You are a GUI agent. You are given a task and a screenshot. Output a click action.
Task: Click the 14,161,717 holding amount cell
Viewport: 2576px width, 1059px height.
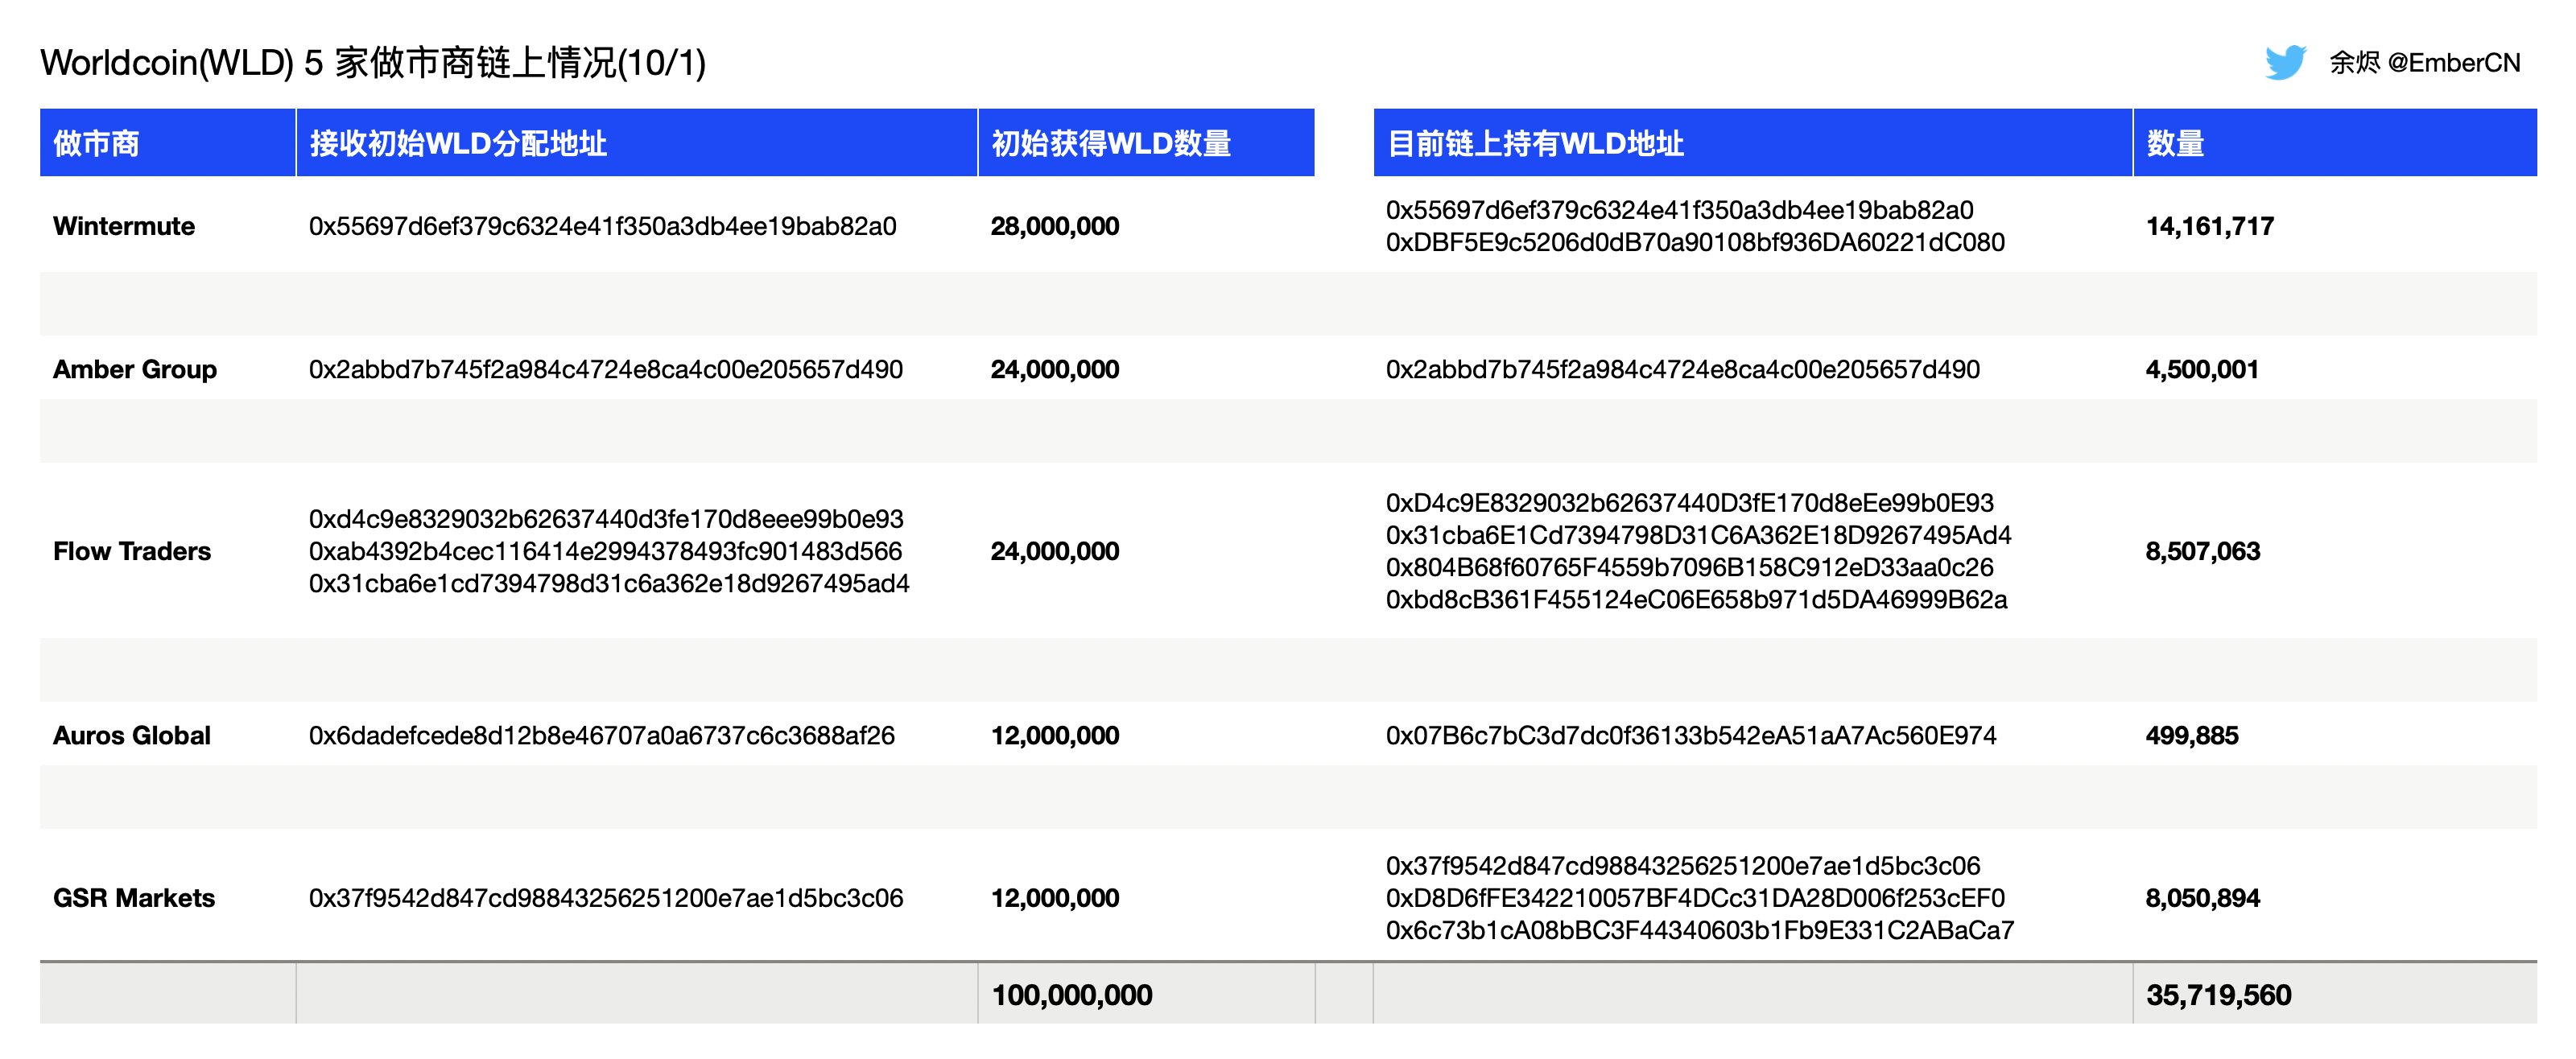point(2208,226)
